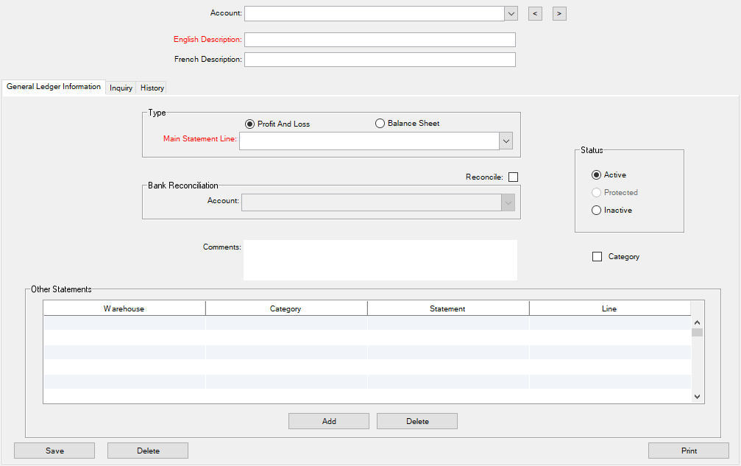Viewport: 741px width, 466px height.
Task: Click the Save button
Action: 54,451
